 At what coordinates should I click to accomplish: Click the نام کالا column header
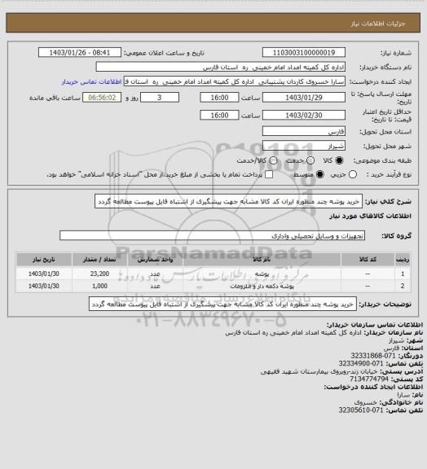[x=262, y=260]
